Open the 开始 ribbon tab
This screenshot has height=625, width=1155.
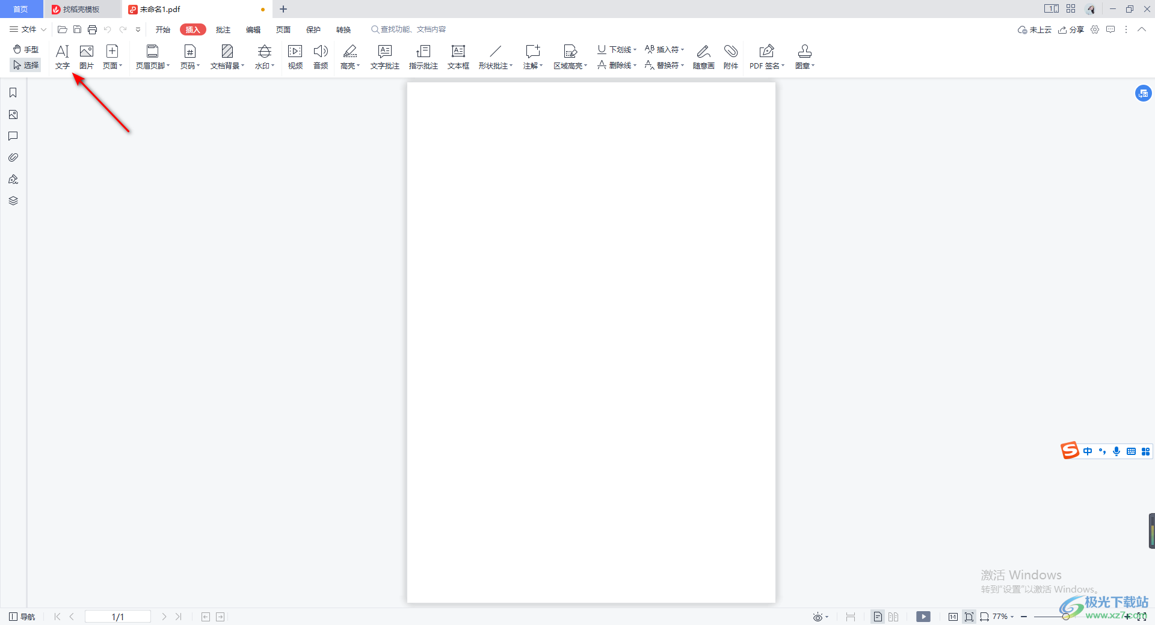[x=162, y=29]
